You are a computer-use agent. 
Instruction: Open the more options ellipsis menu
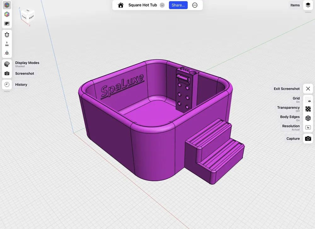coord(195,5)
